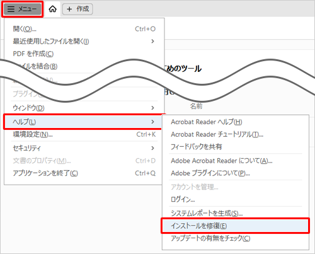Image resolution: width=315 pixels, height=254 pixels.
Task: Select フィードバックを共有 entry
Action: [x=236, y=146]
